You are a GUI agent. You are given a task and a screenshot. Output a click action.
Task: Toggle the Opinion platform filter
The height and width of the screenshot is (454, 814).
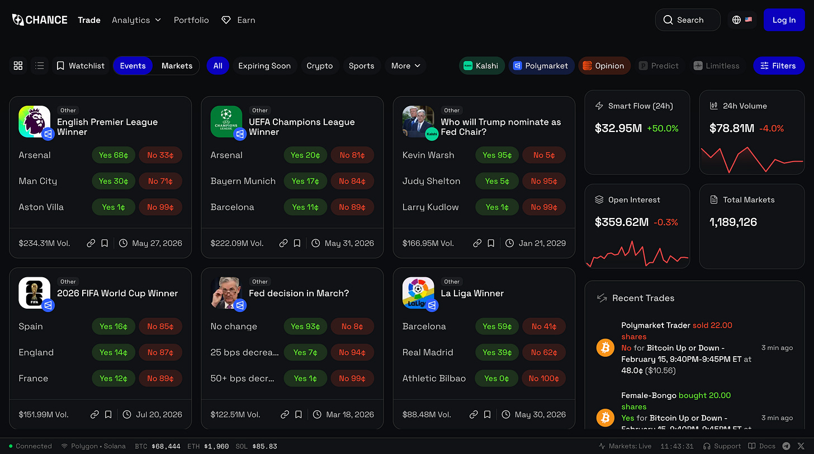pos(604,66)
